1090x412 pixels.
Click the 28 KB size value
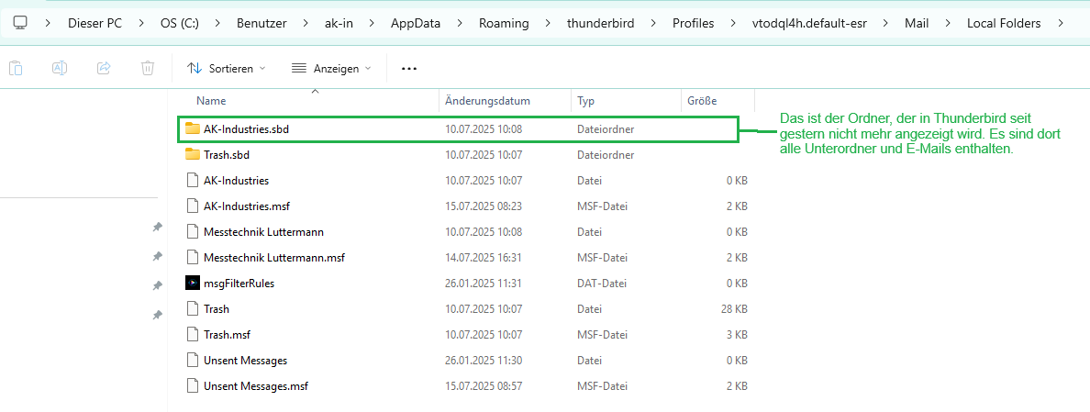click(733, 308)
